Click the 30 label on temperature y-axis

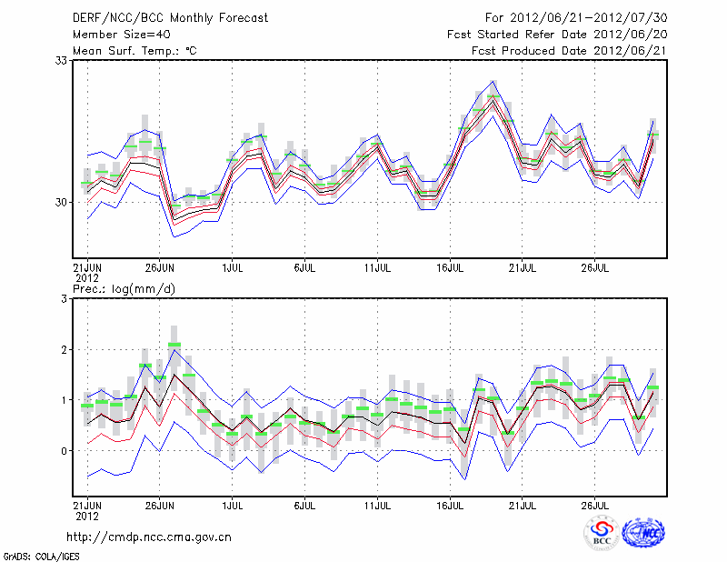(63, 202)
